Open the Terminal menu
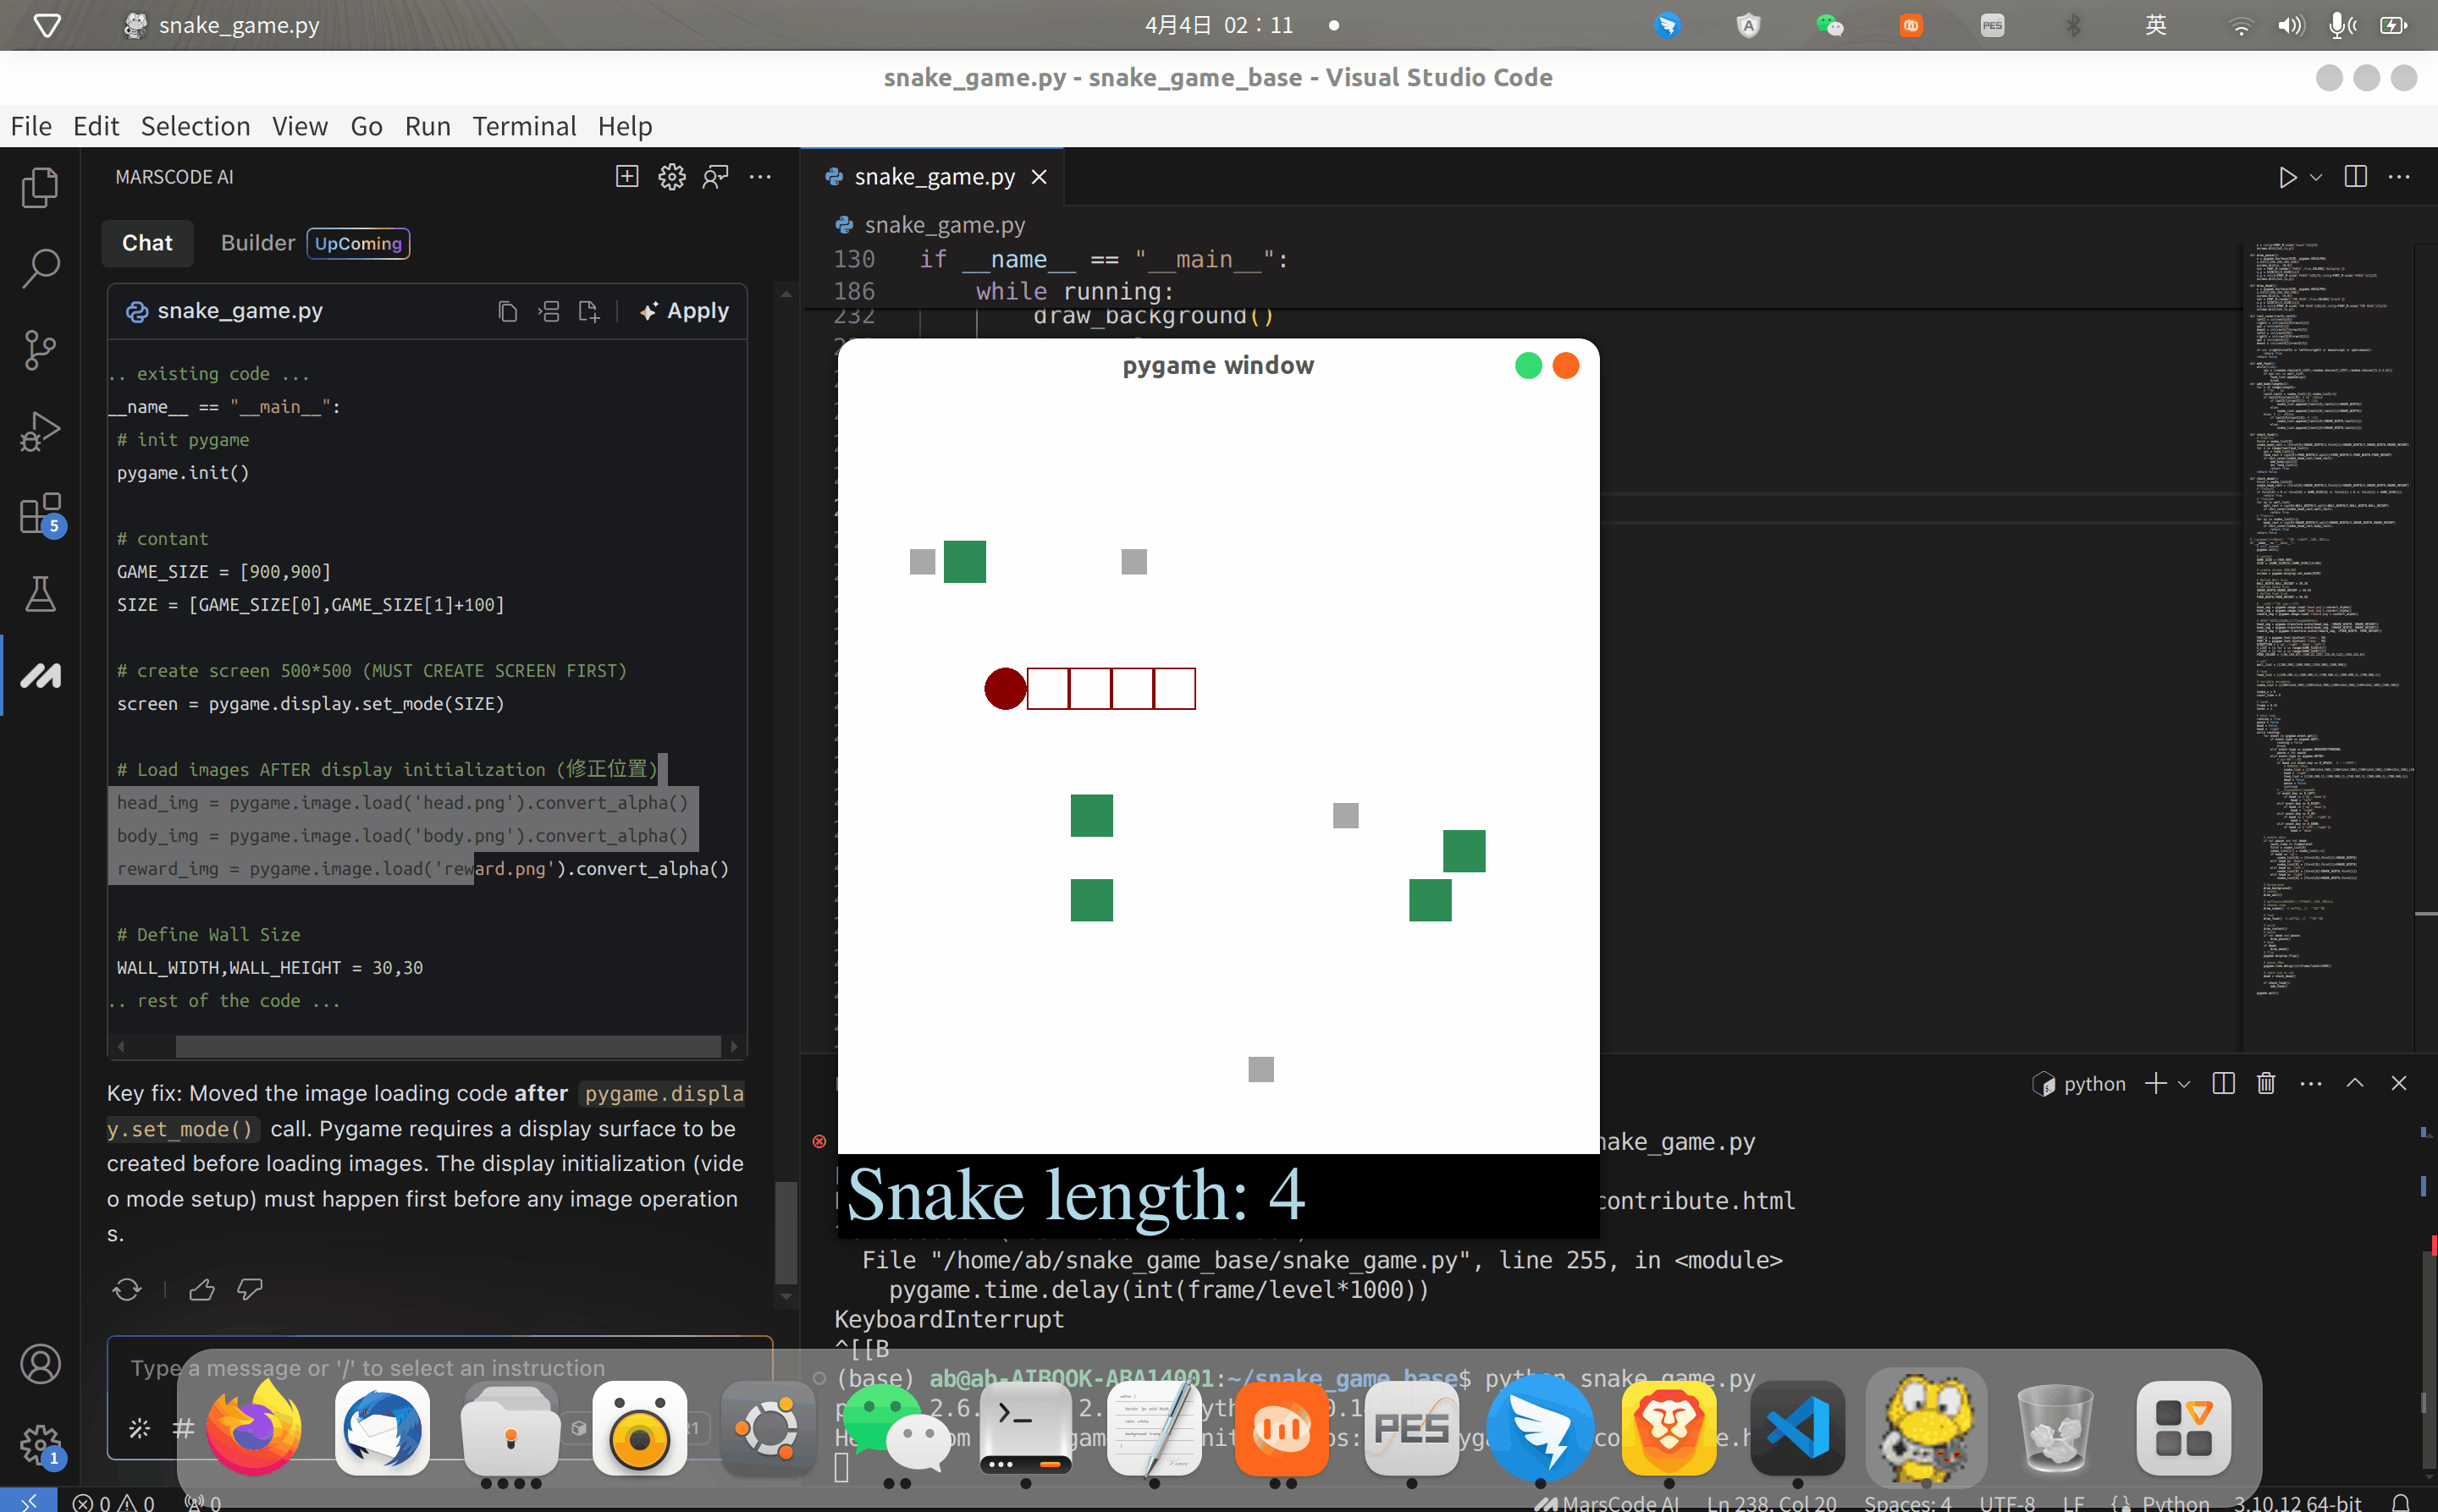This screenshot has width=2438, height=1512. (524, 126)
